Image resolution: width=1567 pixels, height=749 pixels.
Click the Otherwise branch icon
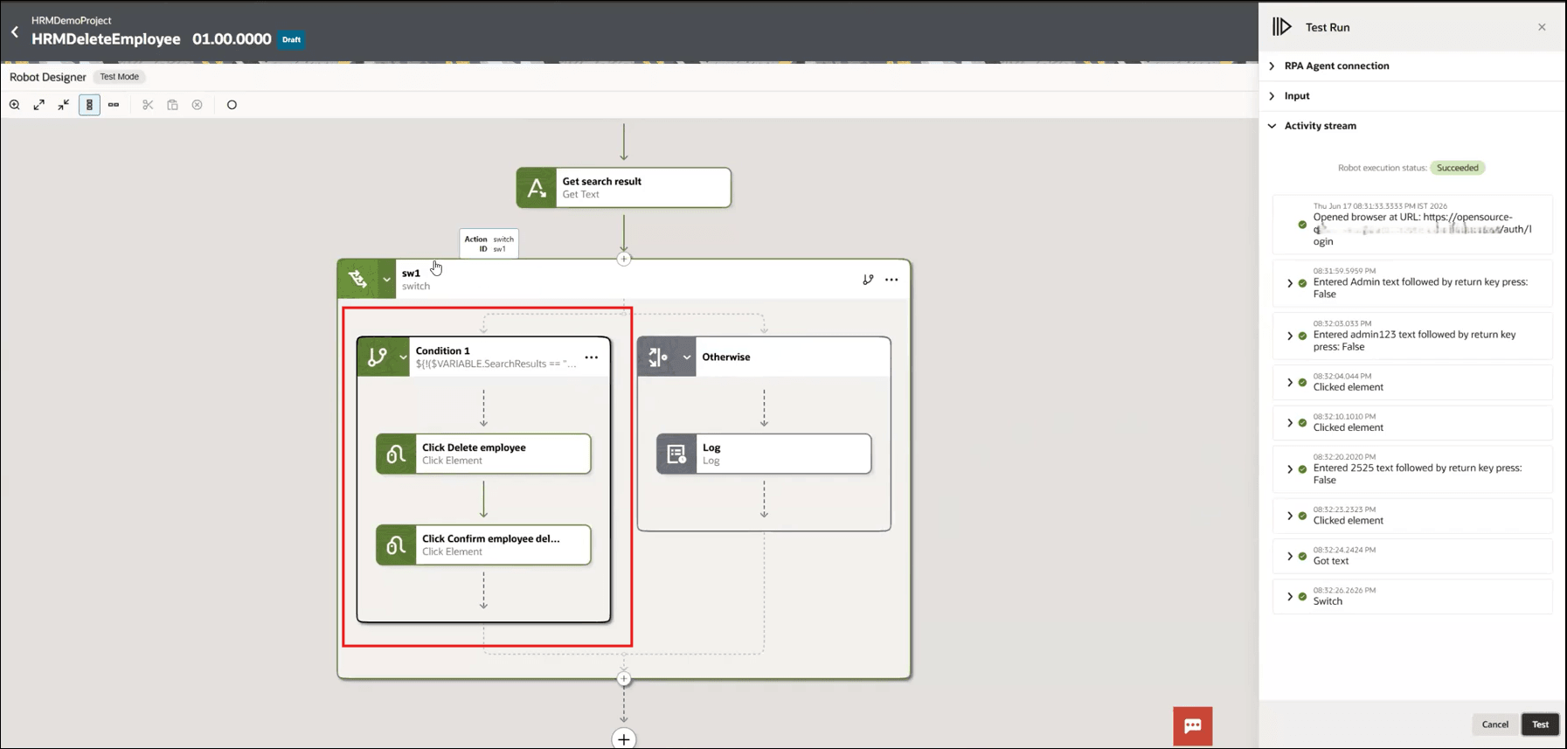point(658,357)
